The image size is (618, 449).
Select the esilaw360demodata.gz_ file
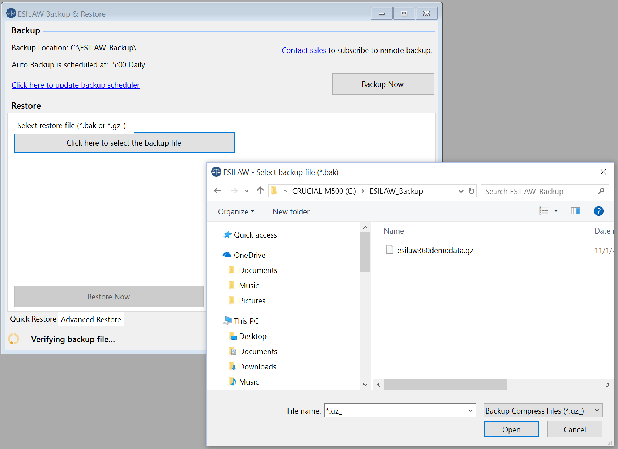click(436, 250)
